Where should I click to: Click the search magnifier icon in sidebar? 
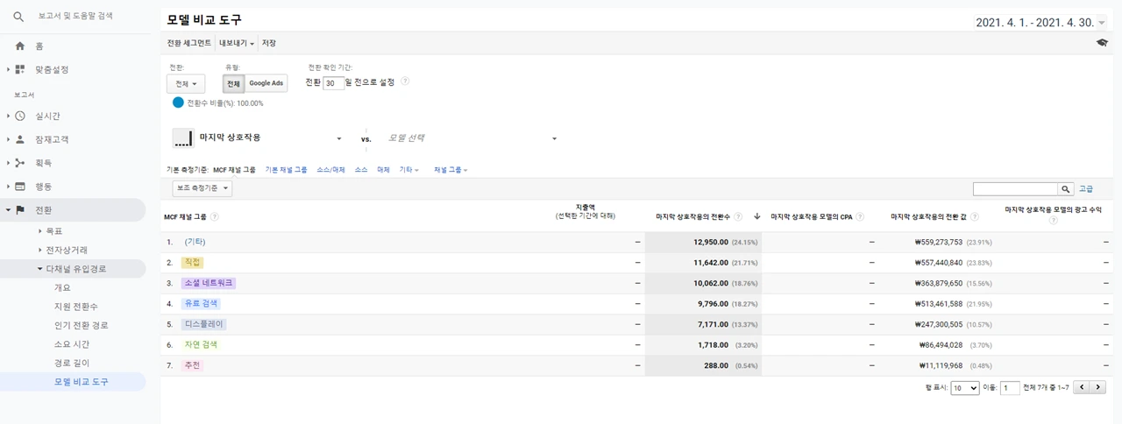18,17
